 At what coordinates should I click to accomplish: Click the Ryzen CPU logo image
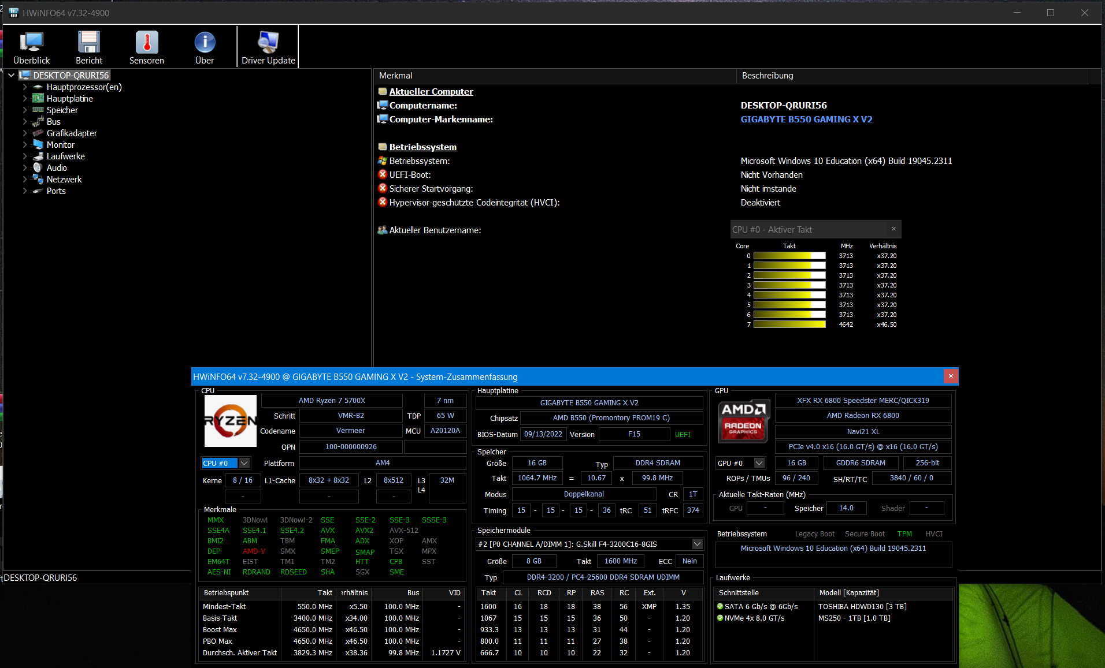tap(231, 421)
